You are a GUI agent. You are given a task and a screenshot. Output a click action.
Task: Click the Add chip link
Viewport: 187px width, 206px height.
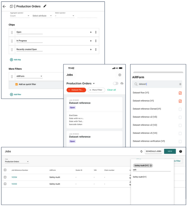point(17,60)
